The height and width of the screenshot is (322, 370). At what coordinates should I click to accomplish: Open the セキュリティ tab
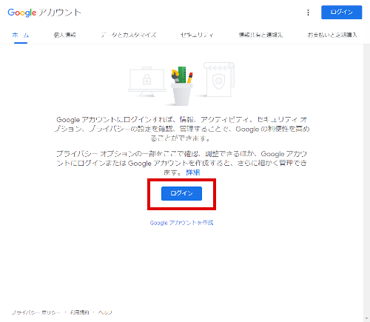coord(197,35)
